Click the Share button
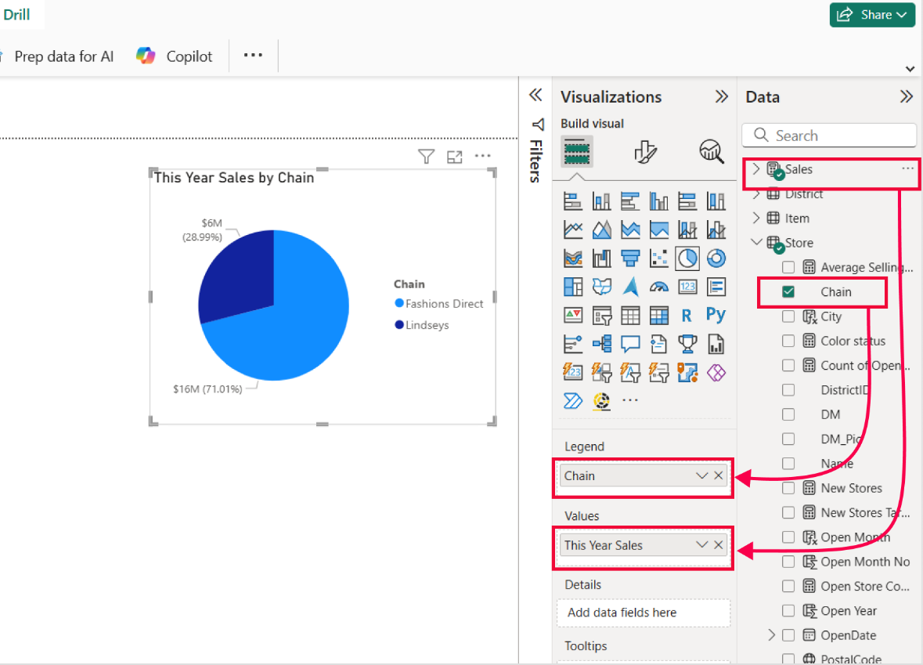Viewport: 923px width, 665px height. [871, 14]
